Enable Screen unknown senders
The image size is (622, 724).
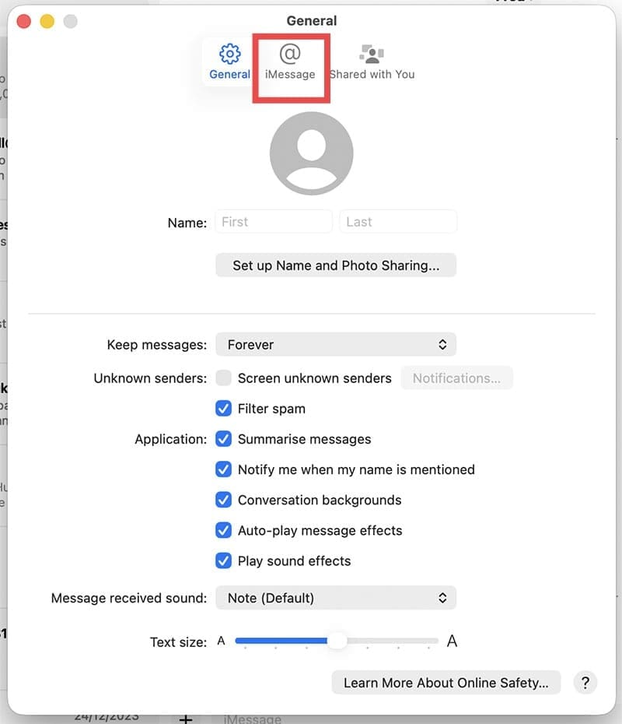click(224, 378)
